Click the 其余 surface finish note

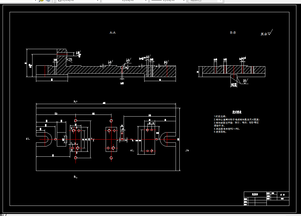pyautogui.click(x=264, y=34)
